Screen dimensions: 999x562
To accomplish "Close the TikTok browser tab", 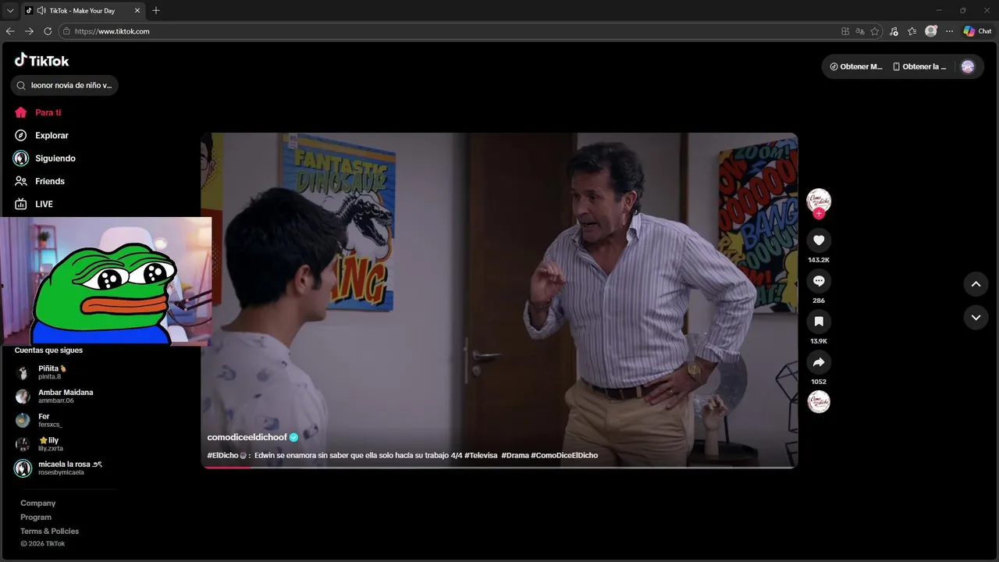I will [137, 10].
